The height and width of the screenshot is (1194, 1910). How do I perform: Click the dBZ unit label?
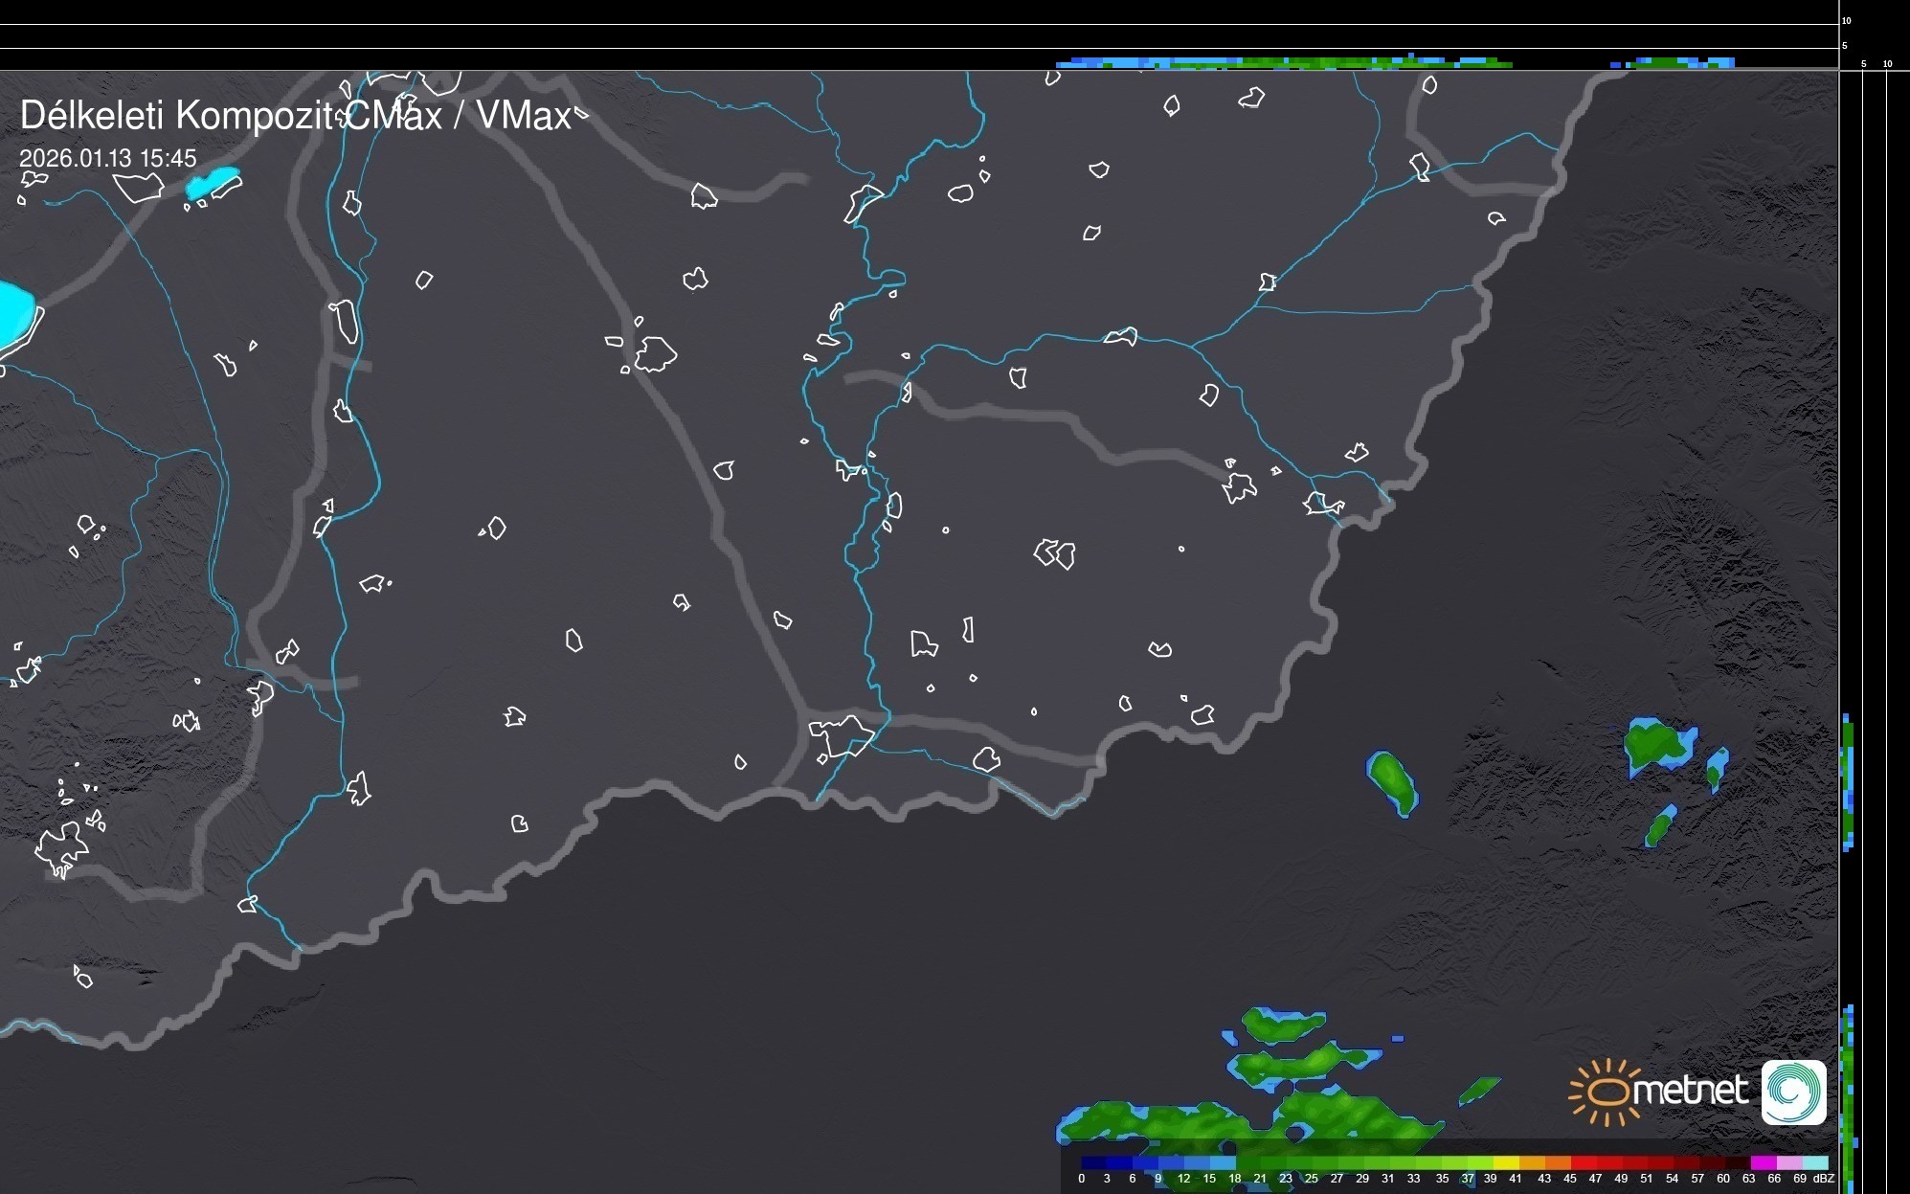pyautogui.click(x=1823, y=1179)
